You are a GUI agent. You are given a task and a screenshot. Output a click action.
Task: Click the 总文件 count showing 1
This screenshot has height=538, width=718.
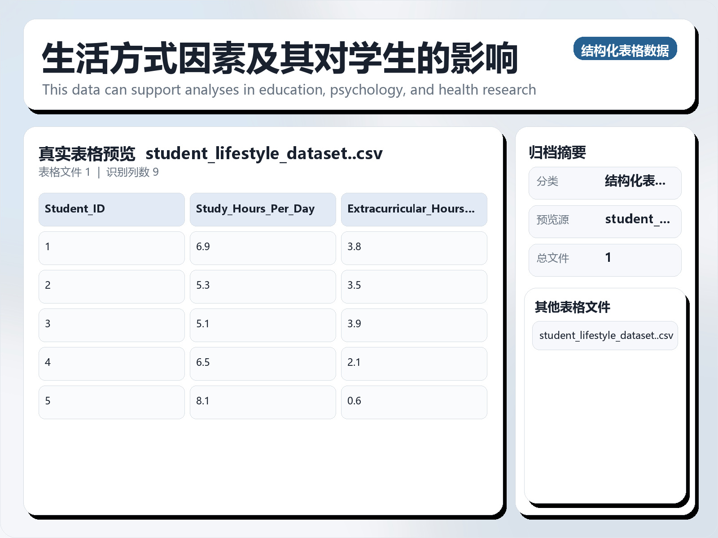pyautogui.click(x=608, y=258)
